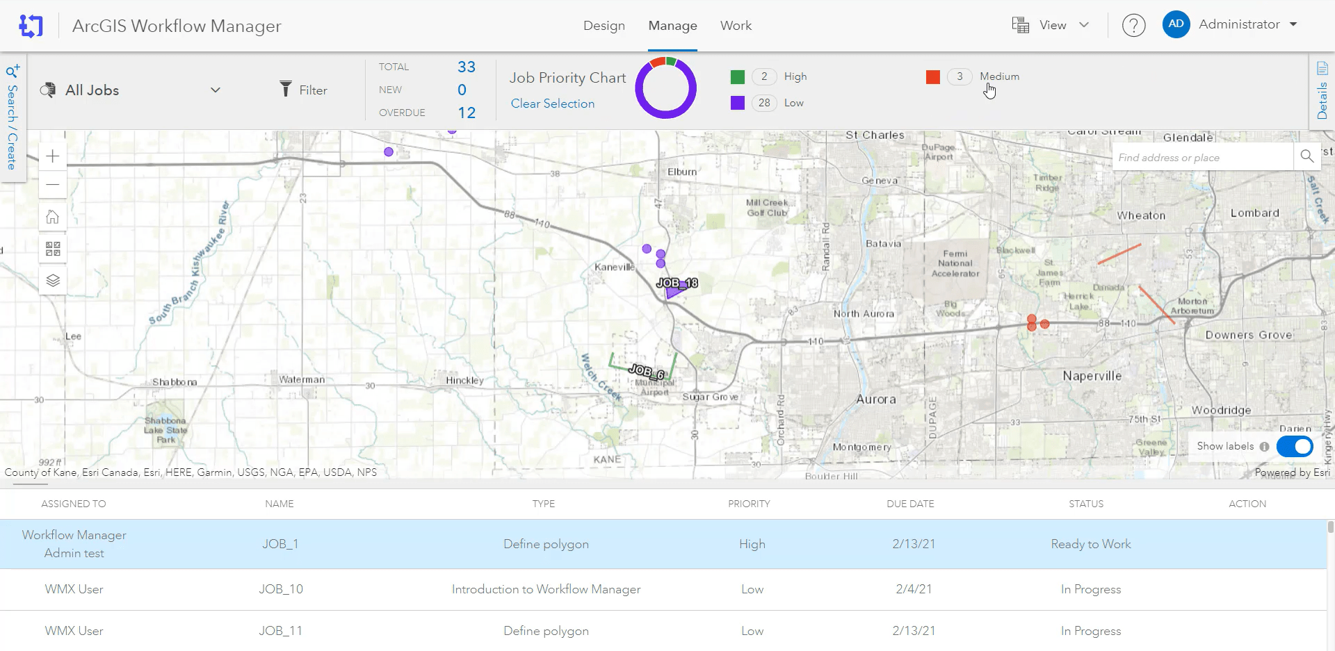Click the Medium priority legend count 3

[960, 76]
